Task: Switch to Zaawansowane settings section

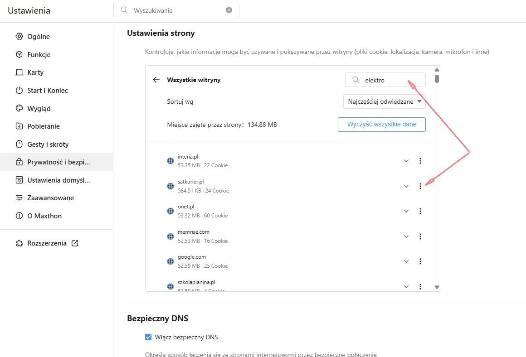Action: pos(50,198)
